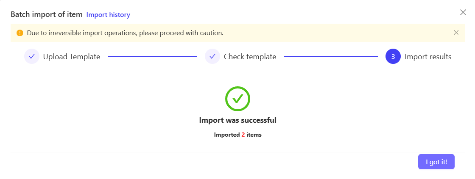
Task: Click the divider line above I got it!
Action: 237,152
